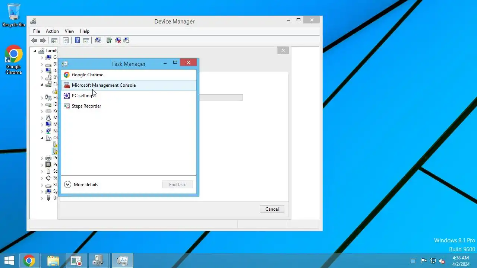Close the gray dialog behind Task Manager
This screenshot has width=477, height=268.
(283, 50)
